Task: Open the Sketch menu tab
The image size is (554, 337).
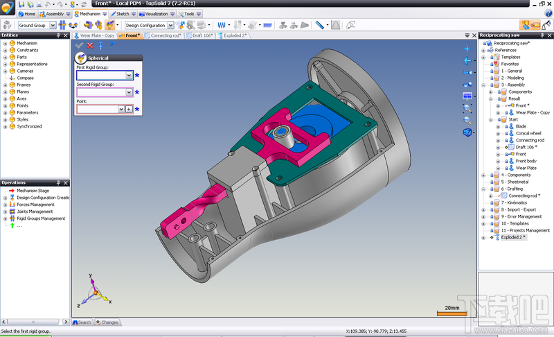Action: coord(123,14)
